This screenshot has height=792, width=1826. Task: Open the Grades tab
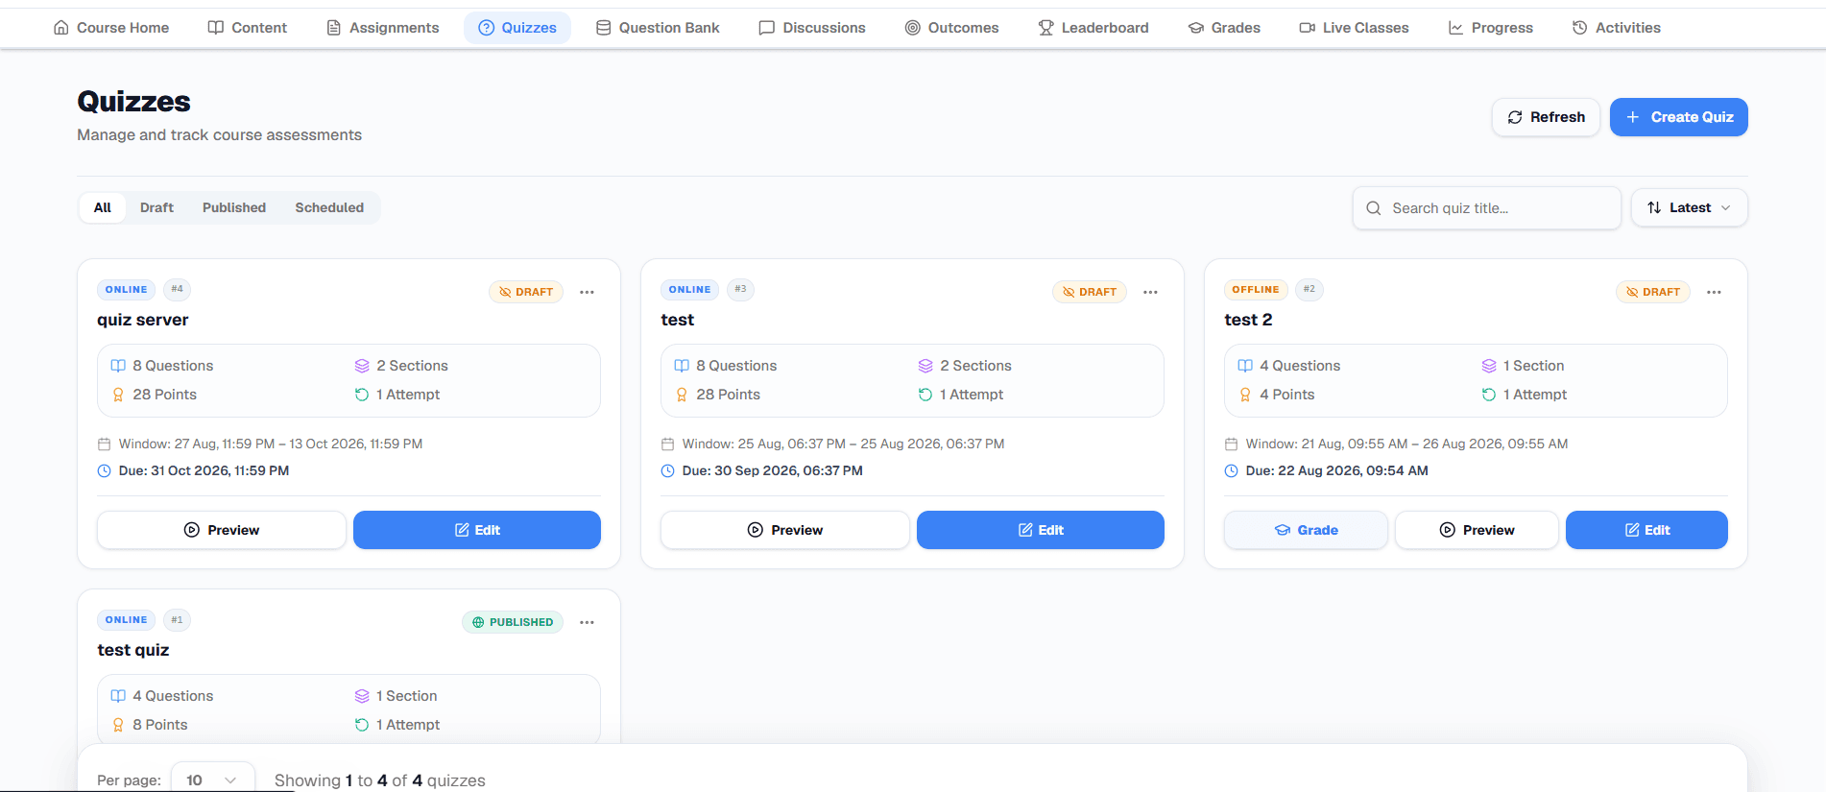point(1224,28)
